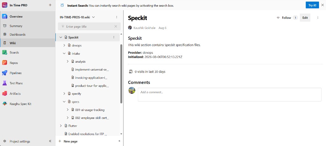Open the Artifacts hub icon
Screen dimensions: 326x146
point(4,94)
